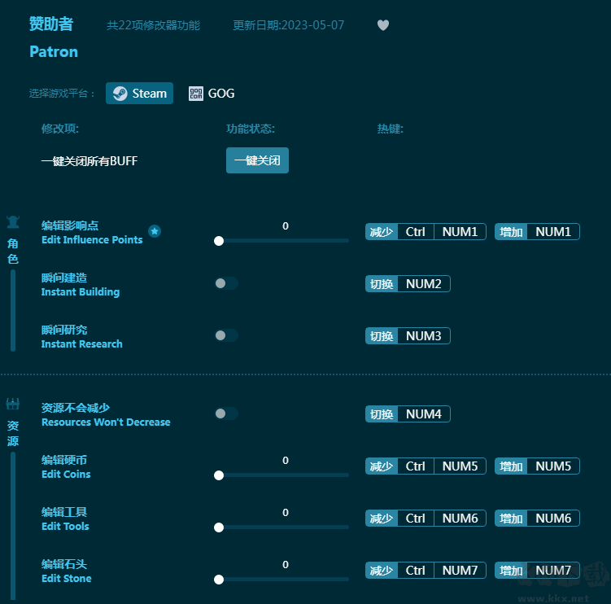
Task: Click the GOG logo icon
Action: coord(196,94)
